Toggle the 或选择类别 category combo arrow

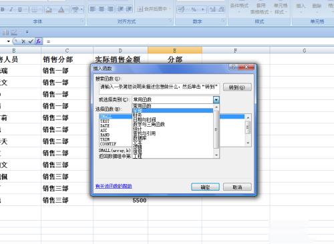pyautogui.click(x=216, y=100)
